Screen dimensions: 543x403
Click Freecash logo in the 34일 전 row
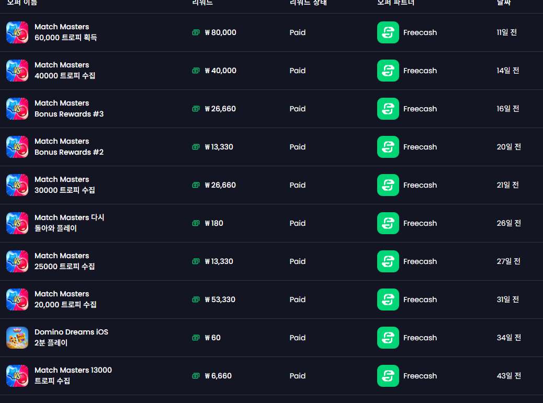click(x=388, y=338)
